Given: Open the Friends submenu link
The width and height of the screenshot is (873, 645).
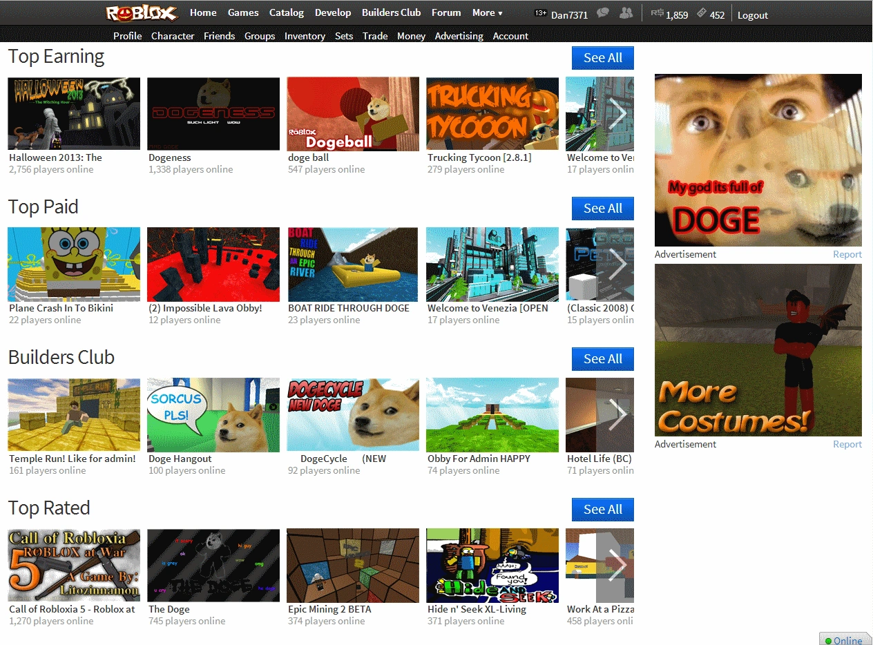Looking at the screenshot, I should 219,36.
